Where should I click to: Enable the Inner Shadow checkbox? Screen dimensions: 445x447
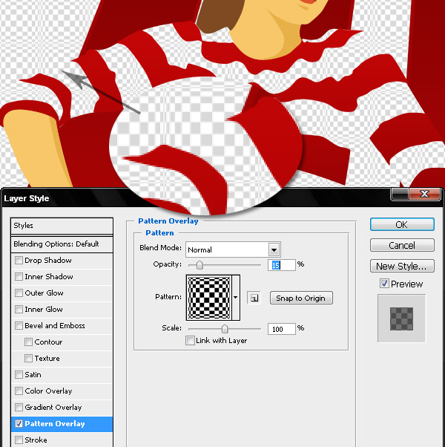19,276
